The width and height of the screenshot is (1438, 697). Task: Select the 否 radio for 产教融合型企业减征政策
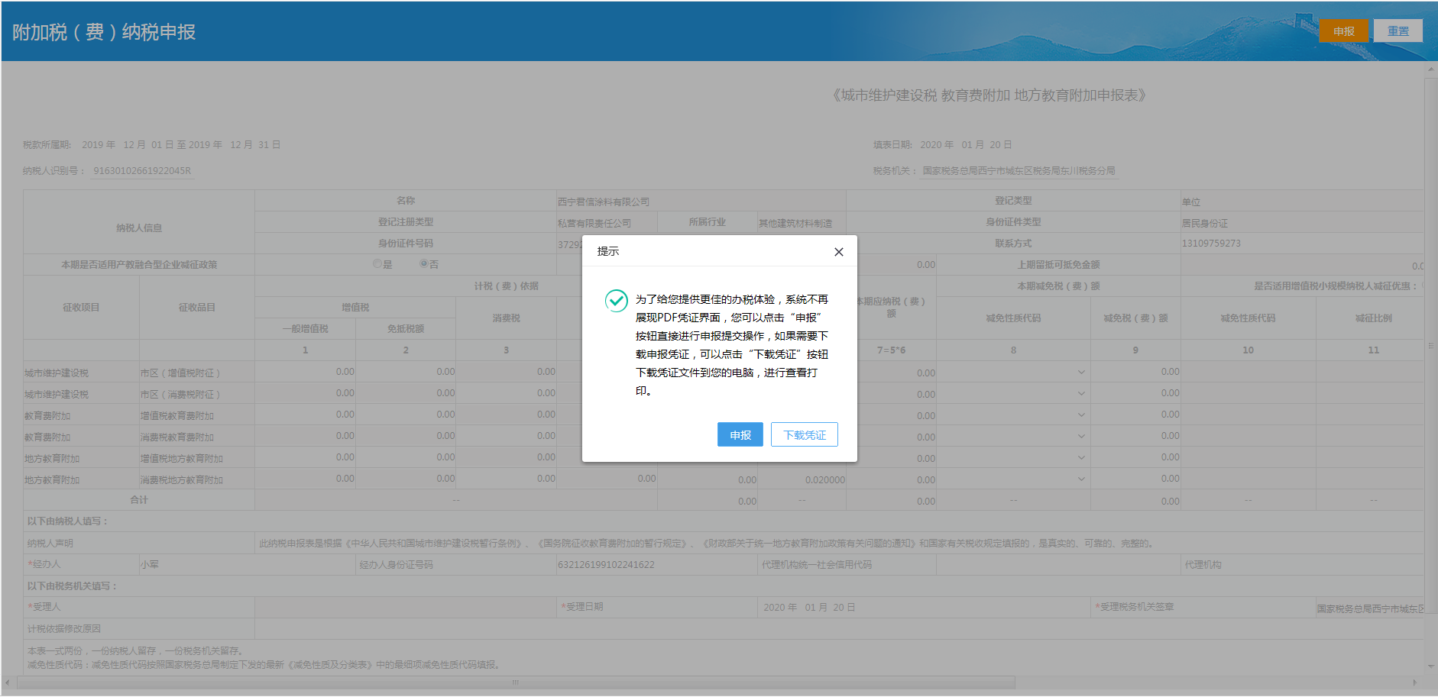pyautogui.click(x=424, y=264)
